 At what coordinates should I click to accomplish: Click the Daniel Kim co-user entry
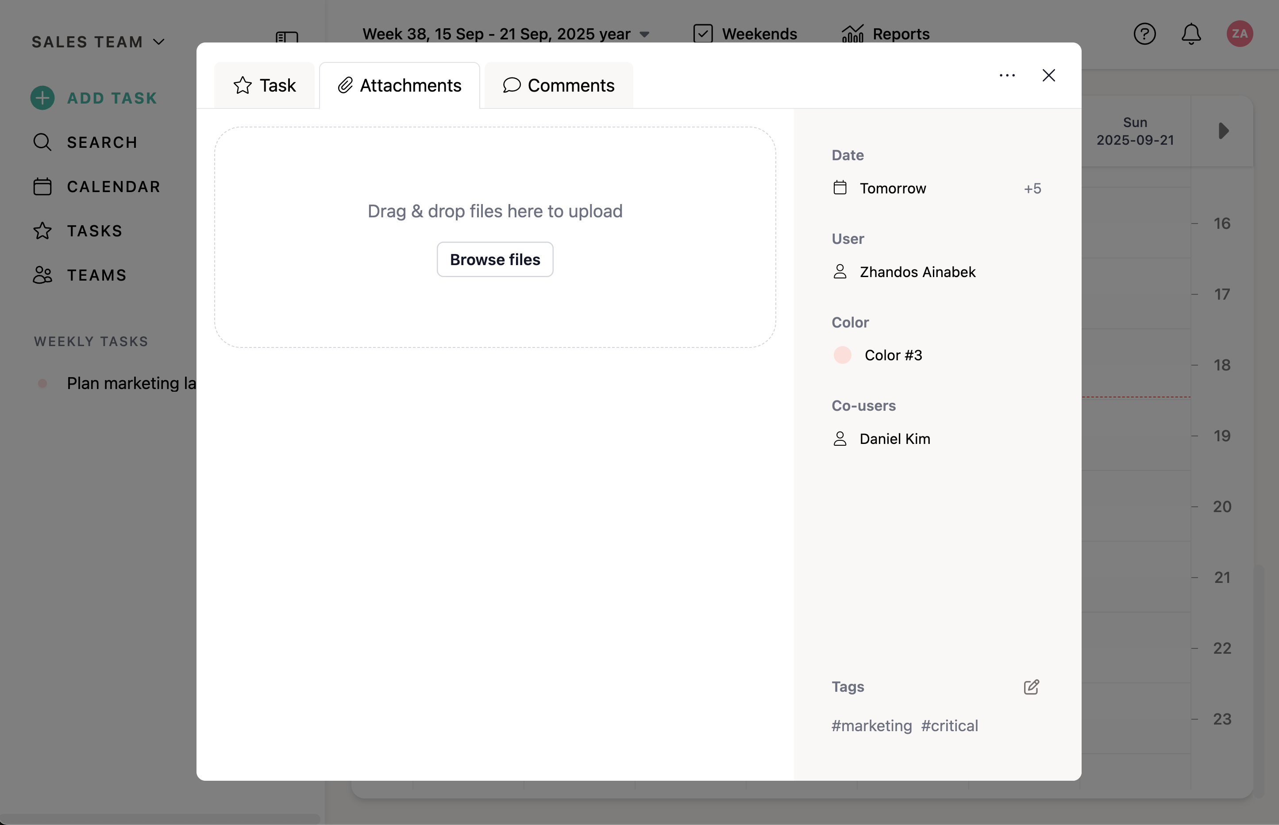click(x=894, y=439)
